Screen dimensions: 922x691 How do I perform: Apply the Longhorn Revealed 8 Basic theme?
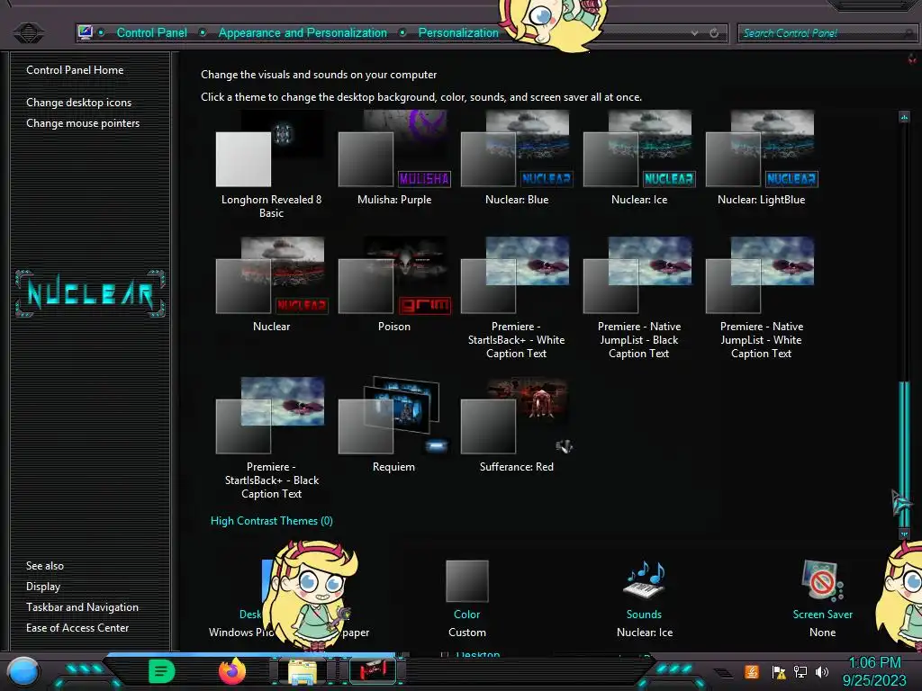tap(271, 164)
